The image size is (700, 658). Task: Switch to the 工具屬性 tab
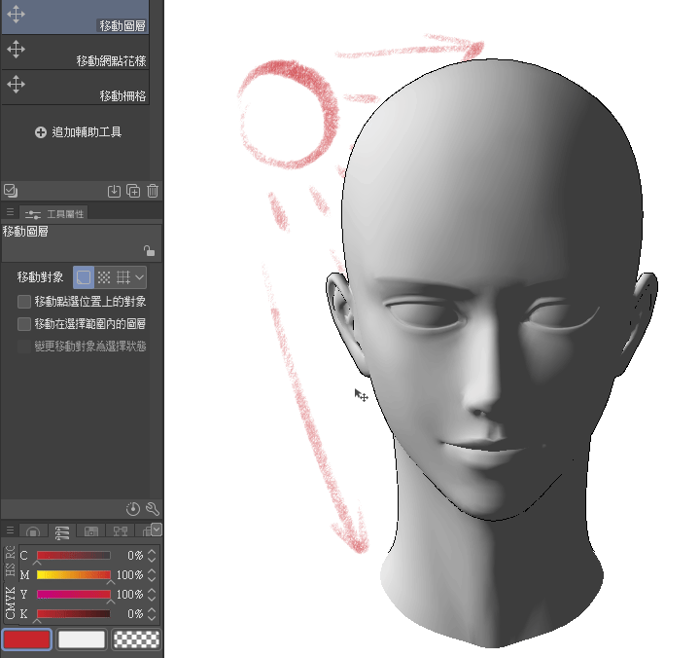(x=54, y=214)
